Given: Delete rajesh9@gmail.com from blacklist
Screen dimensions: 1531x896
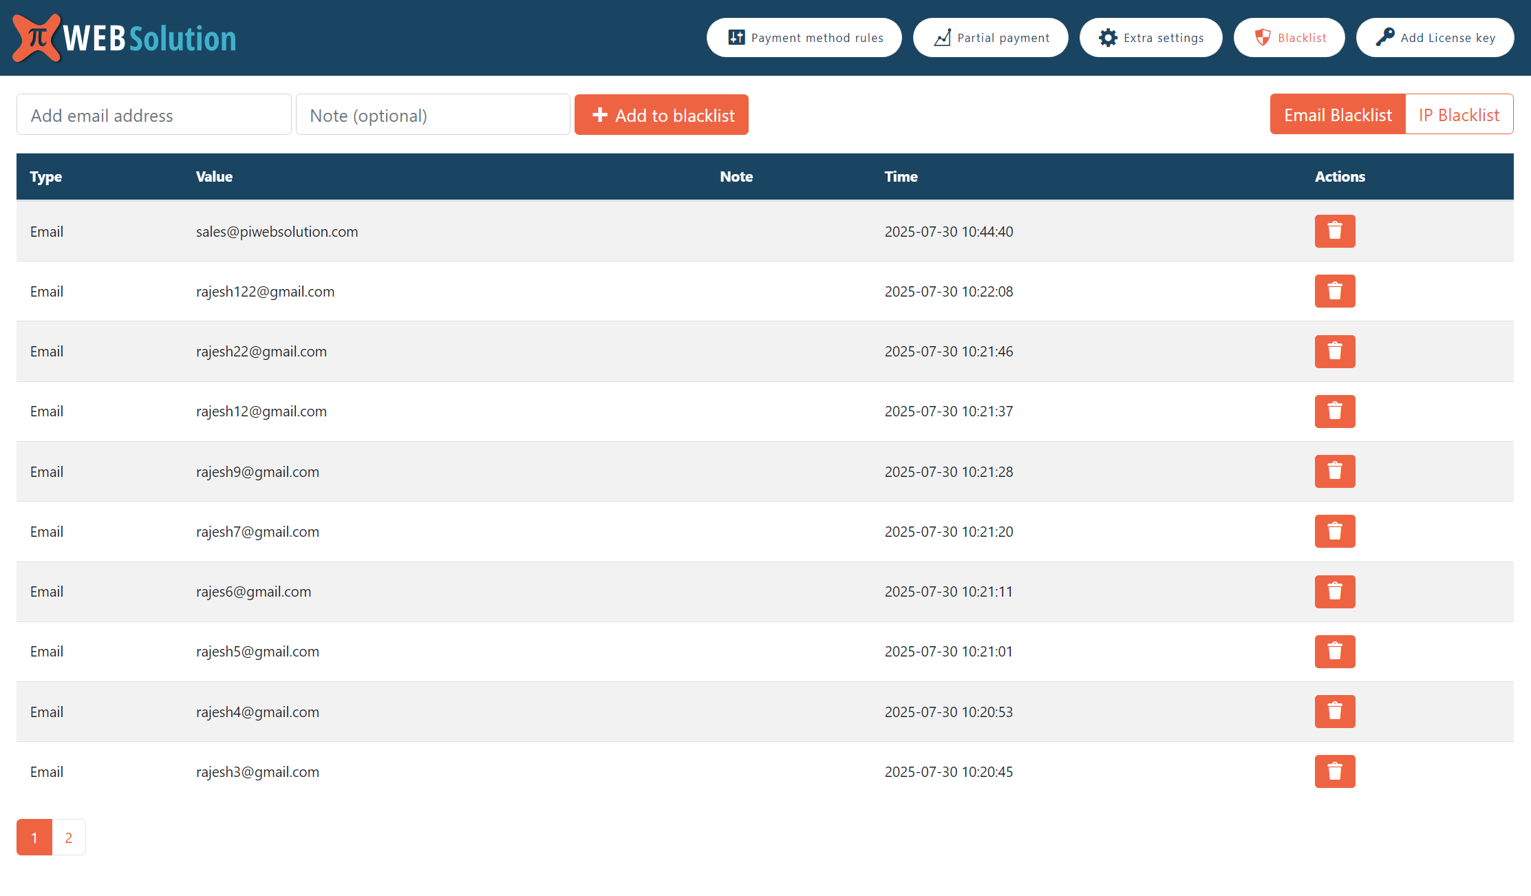Looking at the screenshot, I should (x=1334, y=471).
